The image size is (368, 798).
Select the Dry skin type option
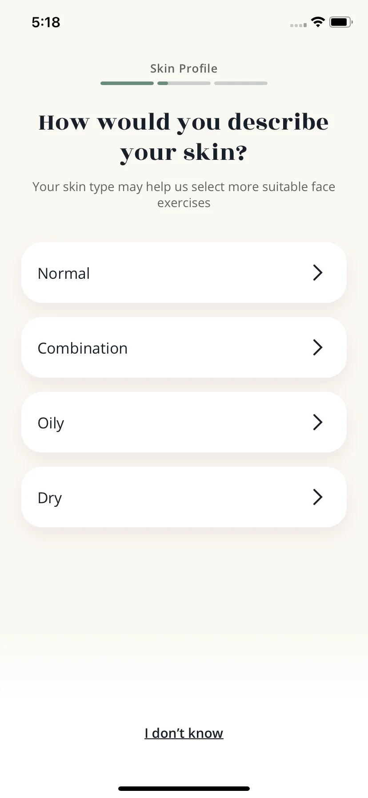coord(184,497)
